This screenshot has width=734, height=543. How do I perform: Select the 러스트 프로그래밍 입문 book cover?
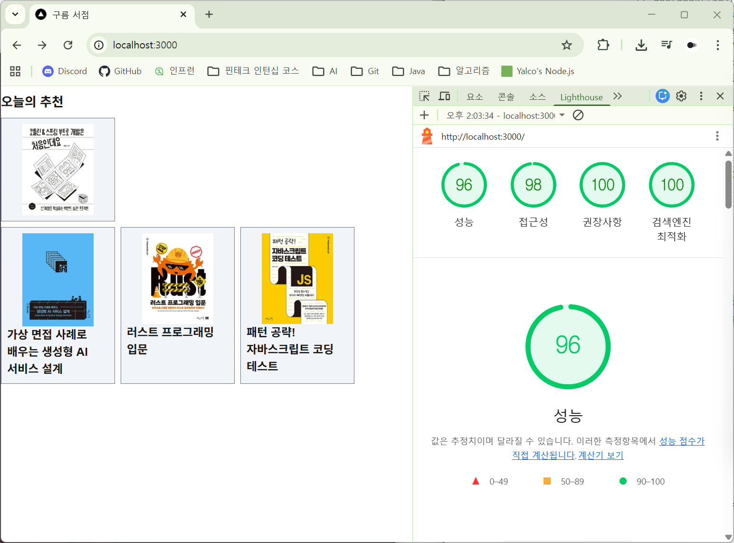178,278
